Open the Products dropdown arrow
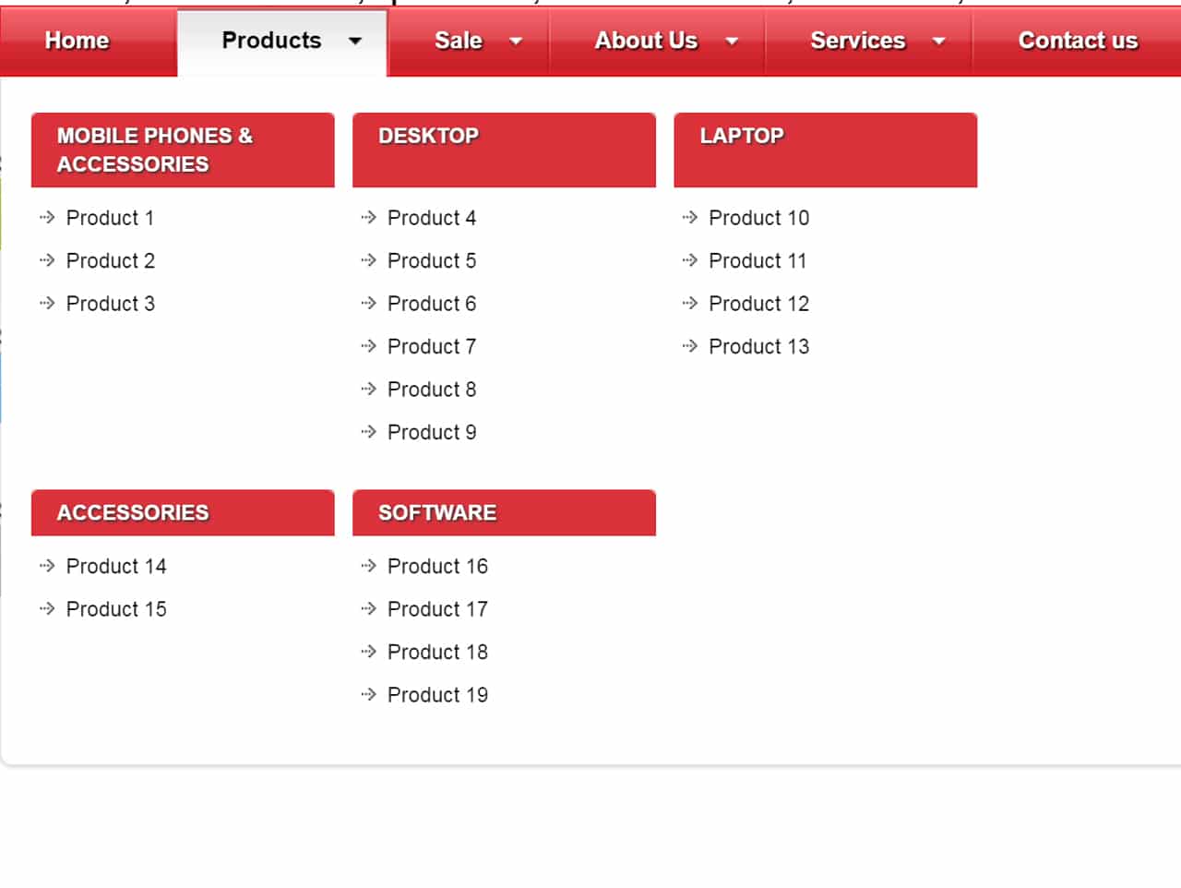 [355, 41]
